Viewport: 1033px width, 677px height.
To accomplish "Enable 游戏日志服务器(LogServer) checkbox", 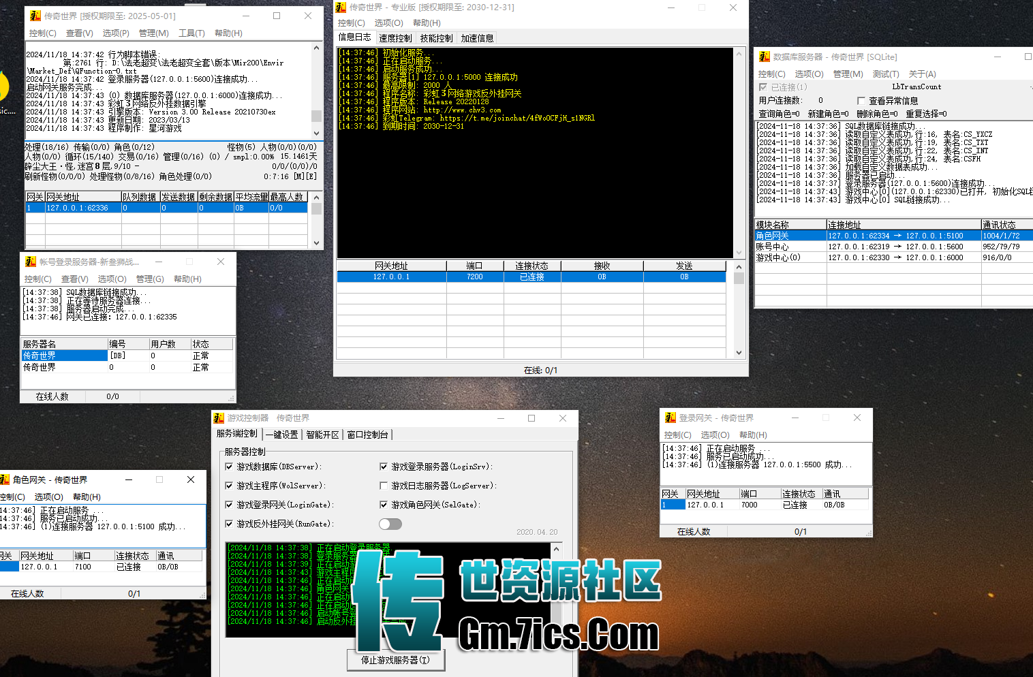I will (x=384, y=486).
